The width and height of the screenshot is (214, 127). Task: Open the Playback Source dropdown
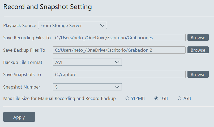72,25
